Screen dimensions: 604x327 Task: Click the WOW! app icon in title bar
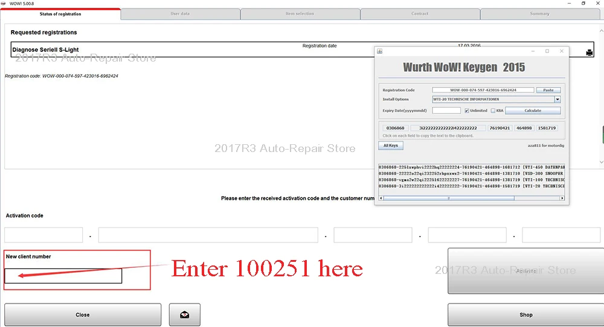[x=4, y=4]
